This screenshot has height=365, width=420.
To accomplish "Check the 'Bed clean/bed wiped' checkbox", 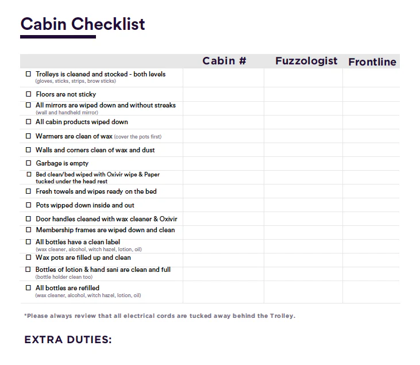I will coord(29,174).
